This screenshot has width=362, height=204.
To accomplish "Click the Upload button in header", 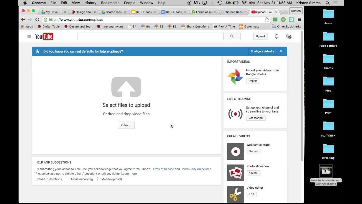I will click(260, 36).
